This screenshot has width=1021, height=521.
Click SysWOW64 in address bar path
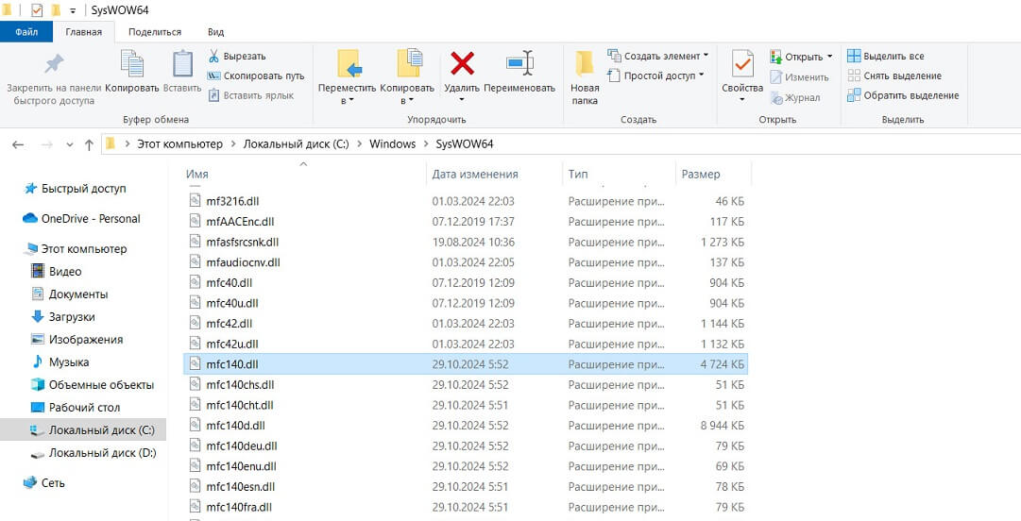(465, 144)
